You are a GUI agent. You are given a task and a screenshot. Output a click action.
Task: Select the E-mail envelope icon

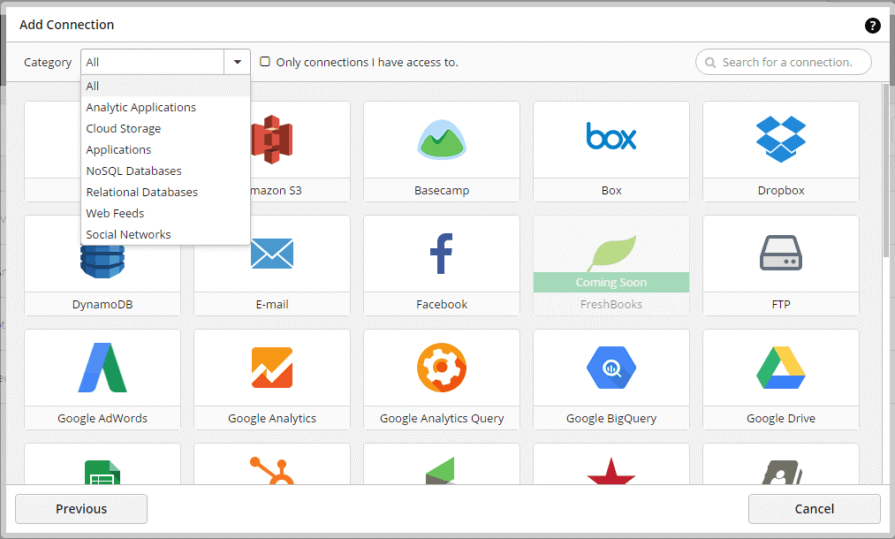(272, 254)
